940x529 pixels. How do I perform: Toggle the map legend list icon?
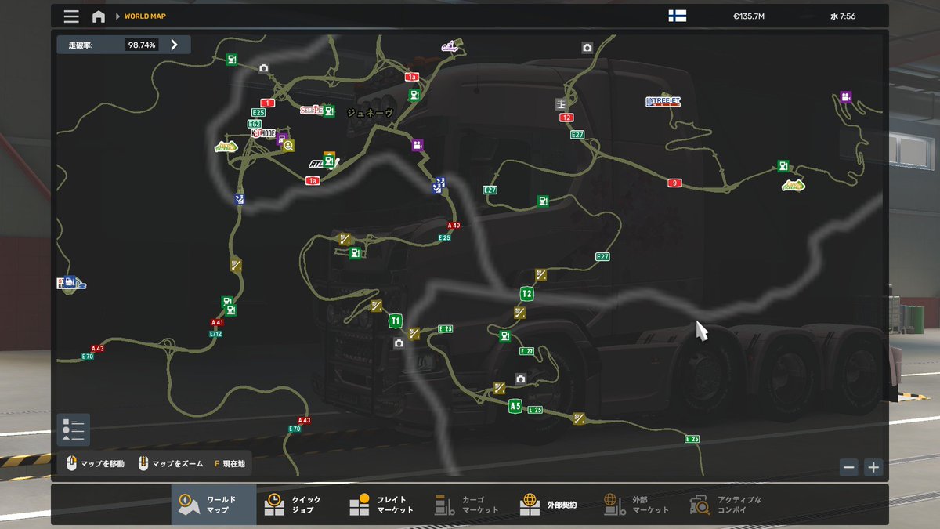click(74, 429)
